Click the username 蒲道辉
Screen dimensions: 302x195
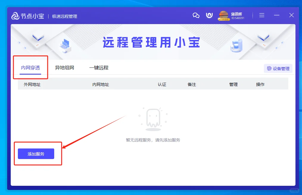click(x=236, y=14)
